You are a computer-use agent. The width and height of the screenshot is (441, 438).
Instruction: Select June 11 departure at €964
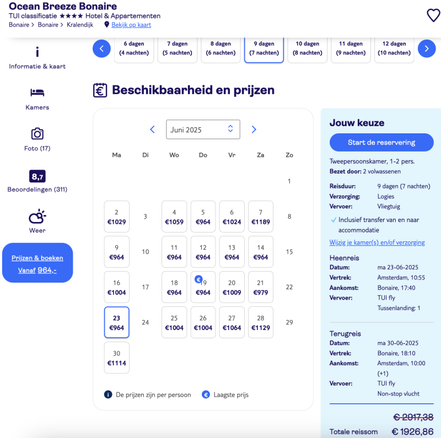tap(174, 252)
